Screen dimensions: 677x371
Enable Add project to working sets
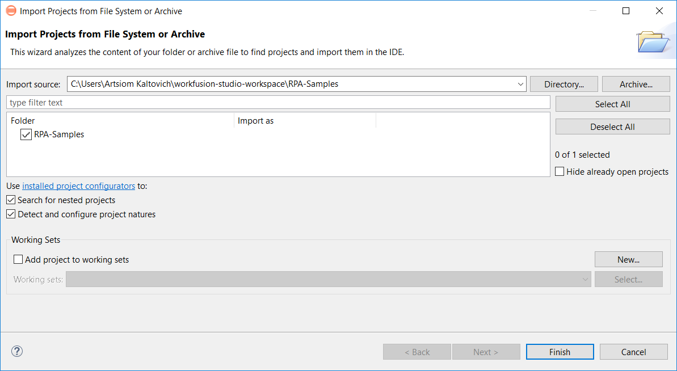point(18,260)
